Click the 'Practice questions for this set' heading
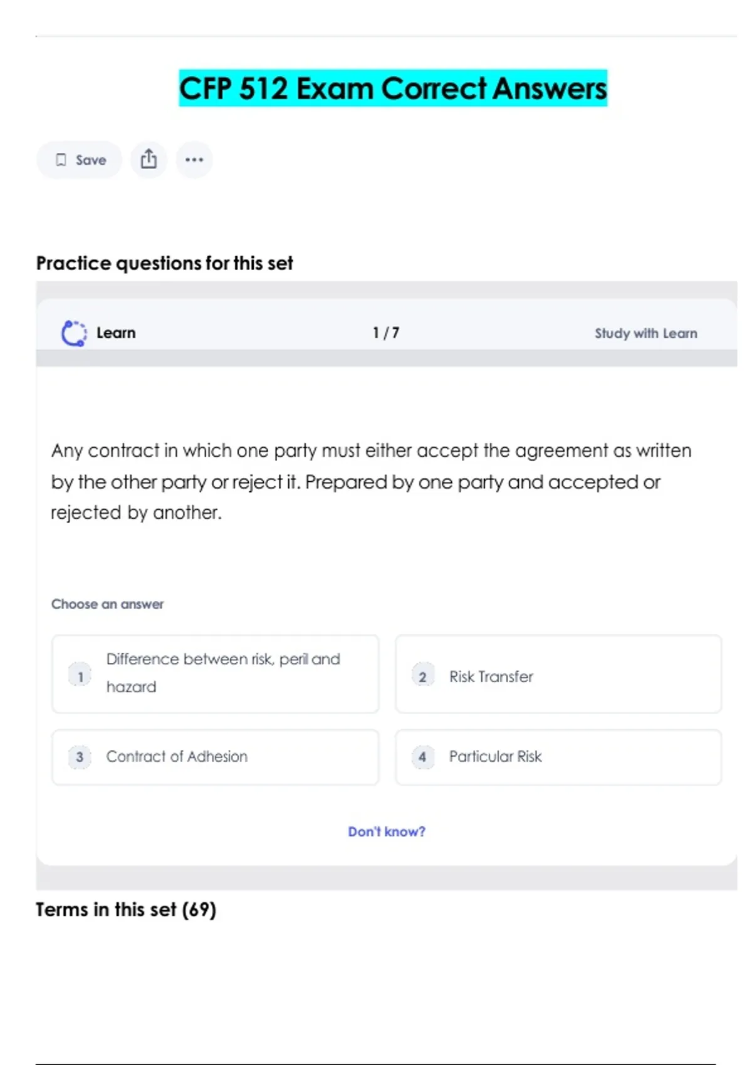Screen dimensions: 752x1065 (164, 263)
